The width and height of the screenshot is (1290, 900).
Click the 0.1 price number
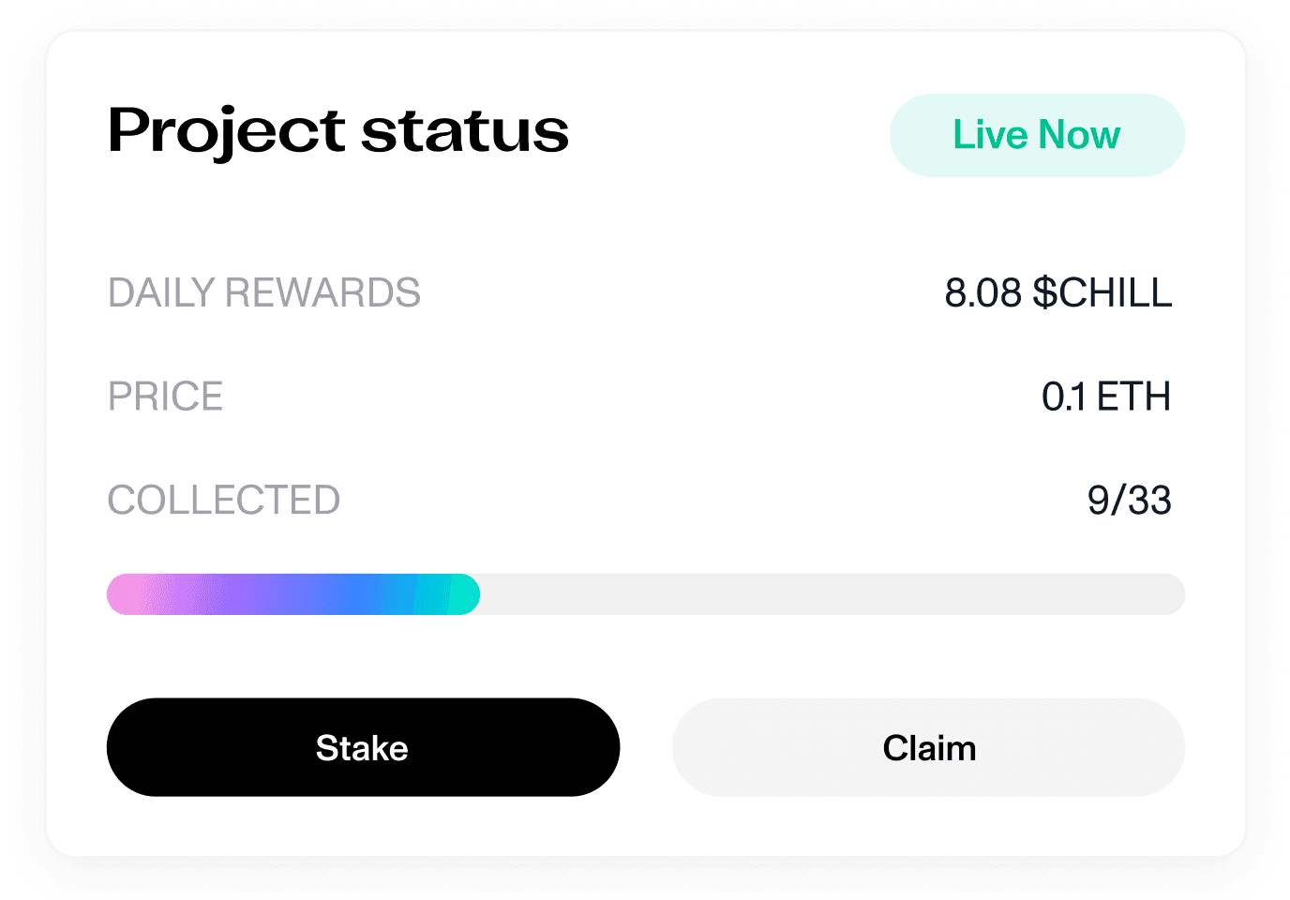[x=1064, y=397]
